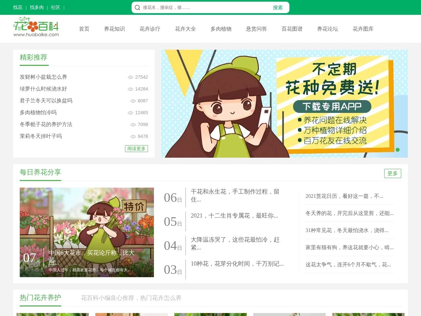Open the 养花知识 navigation item

pos(114,29)
